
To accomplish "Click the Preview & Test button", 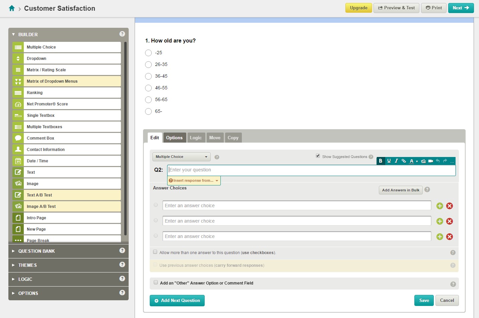I will tap(396, 8).
